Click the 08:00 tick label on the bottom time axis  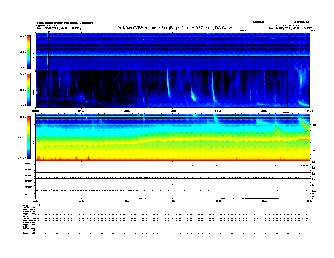coord(127,201)
